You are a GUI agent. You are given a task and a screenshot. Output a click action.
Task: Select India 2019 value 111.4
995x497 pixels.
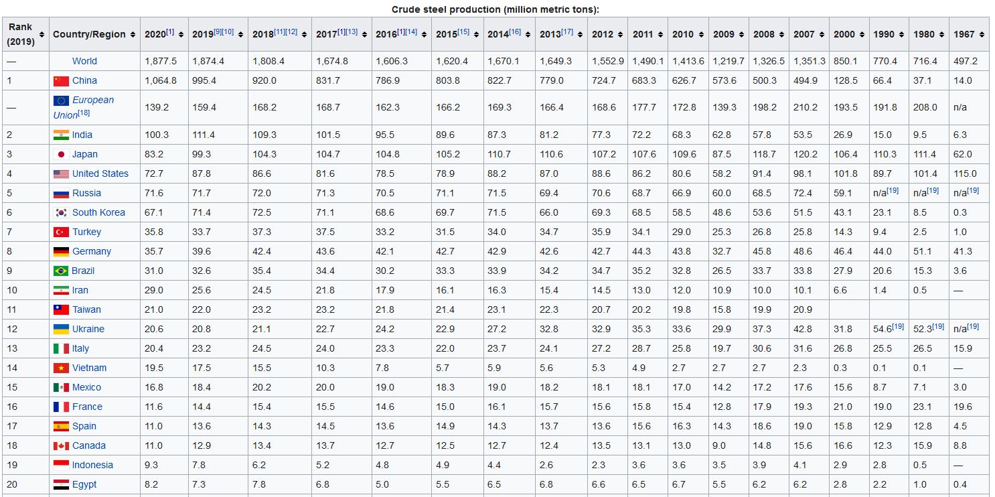204,135
